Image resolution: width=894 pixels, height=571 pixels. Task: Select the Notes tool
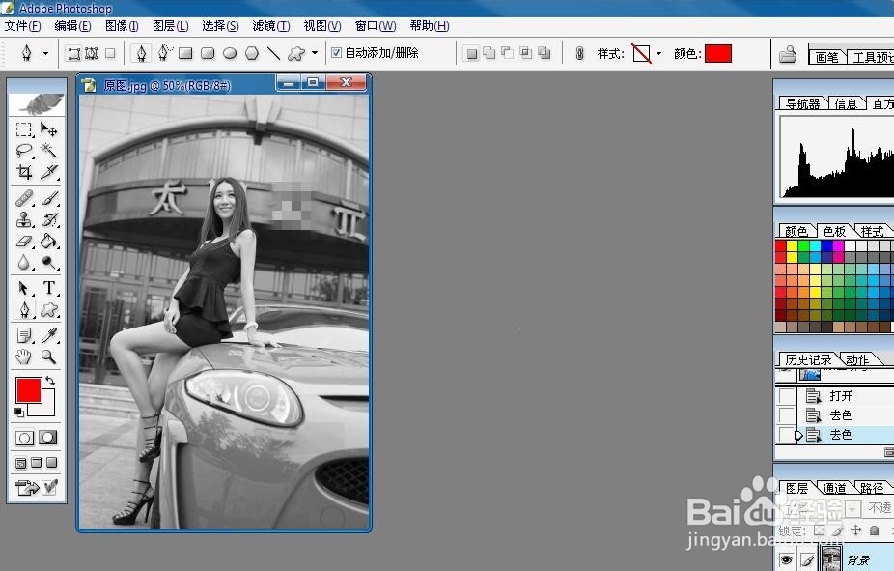click(24, 335)
